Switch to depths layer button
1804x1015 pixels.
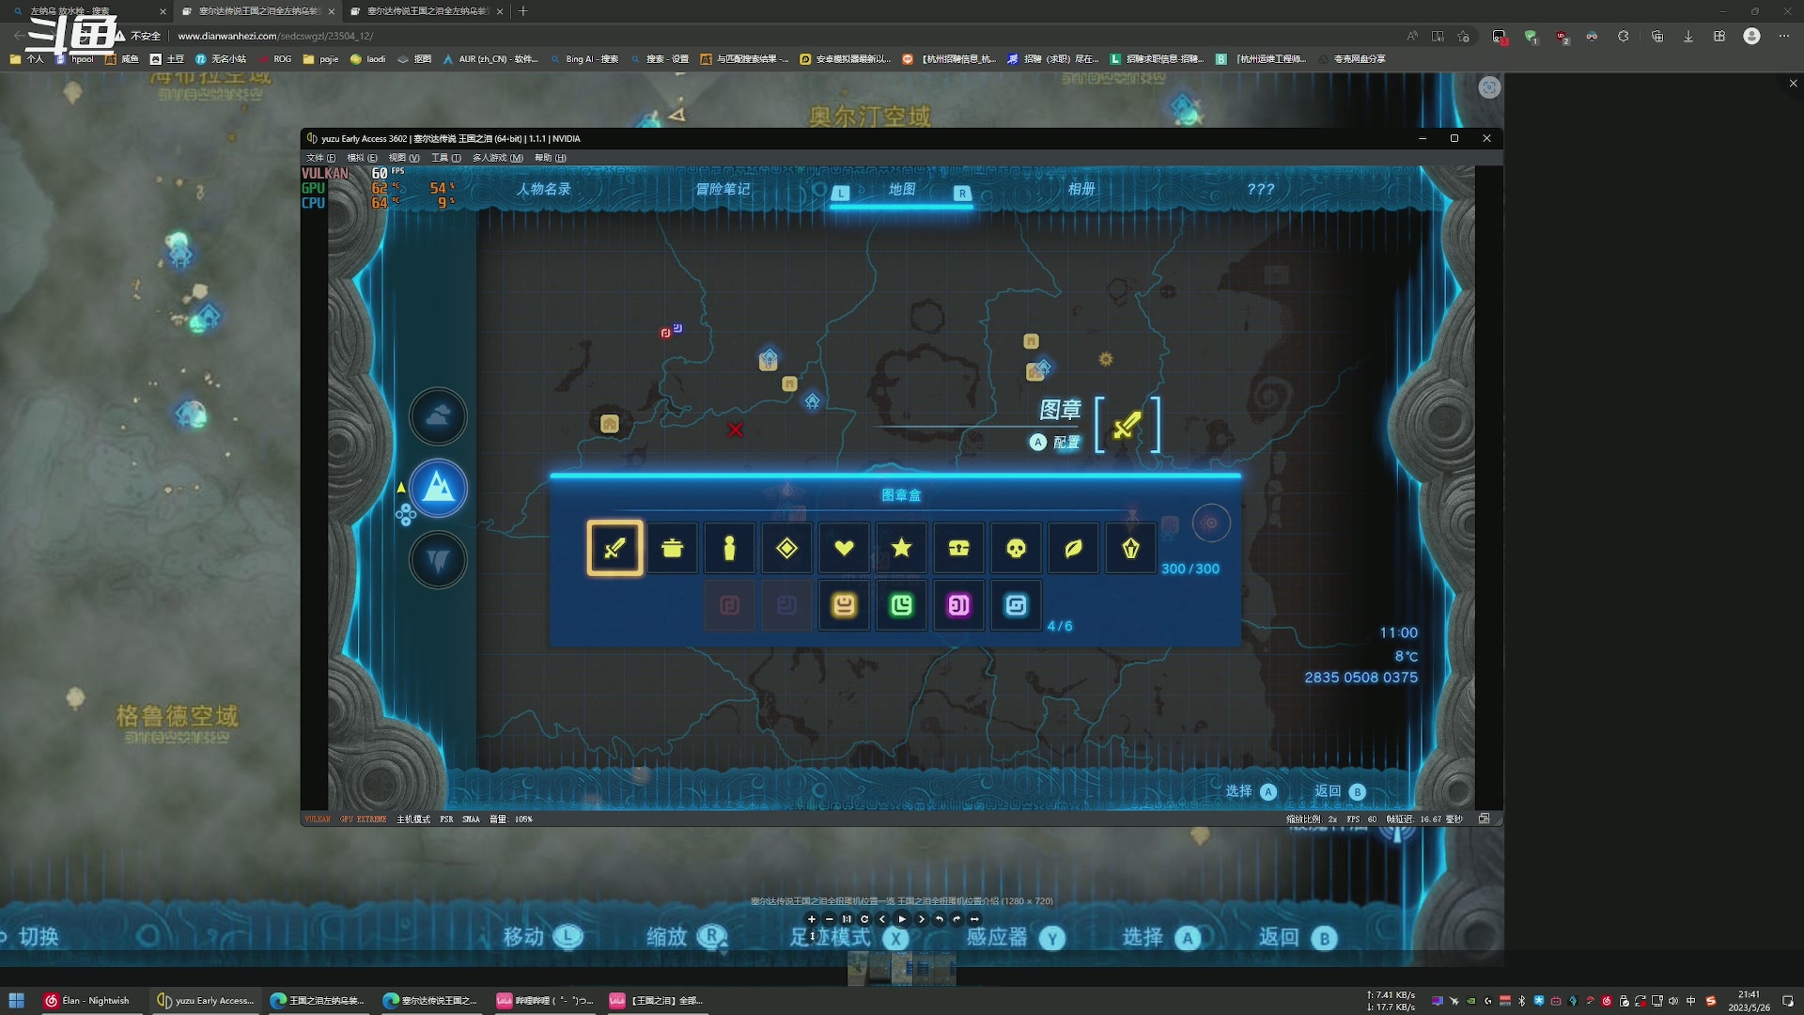438,560
